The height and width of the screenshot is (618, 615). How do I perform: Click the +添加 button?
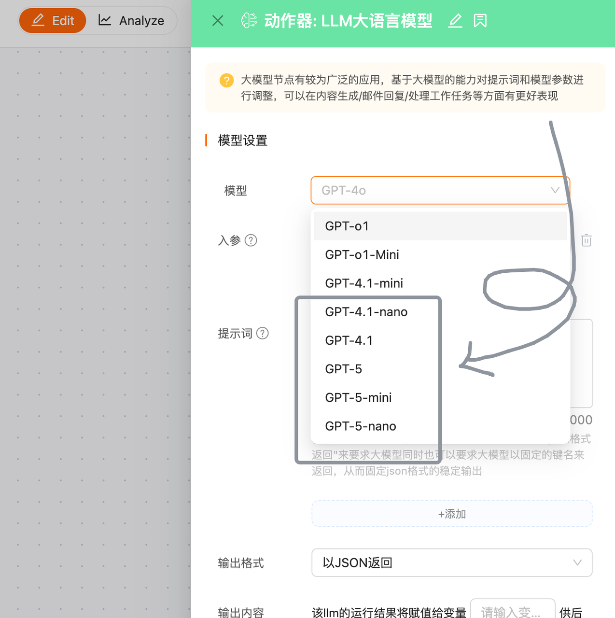[x=452, y=514]
